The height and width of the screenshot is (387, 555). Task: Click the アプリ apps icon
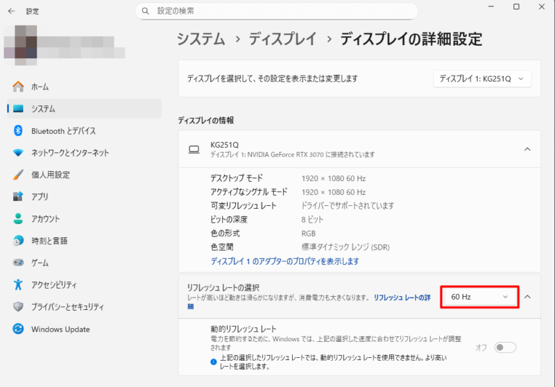[18, 196]
